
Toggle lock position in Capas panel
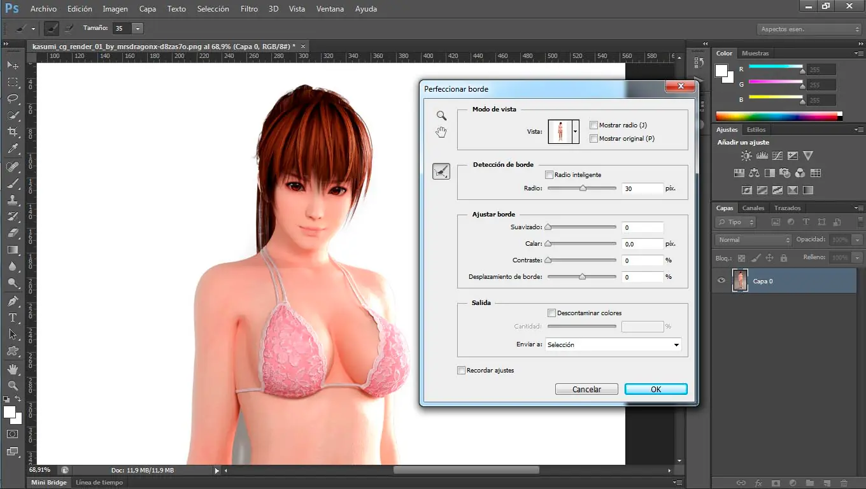pos(769,258)
